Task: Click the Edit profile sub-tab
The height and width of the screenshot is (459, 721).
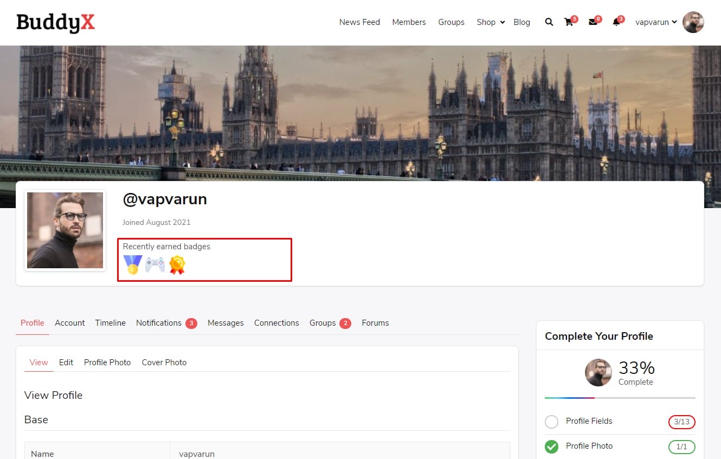Action: pyautogui.click(x=66, y=363)
